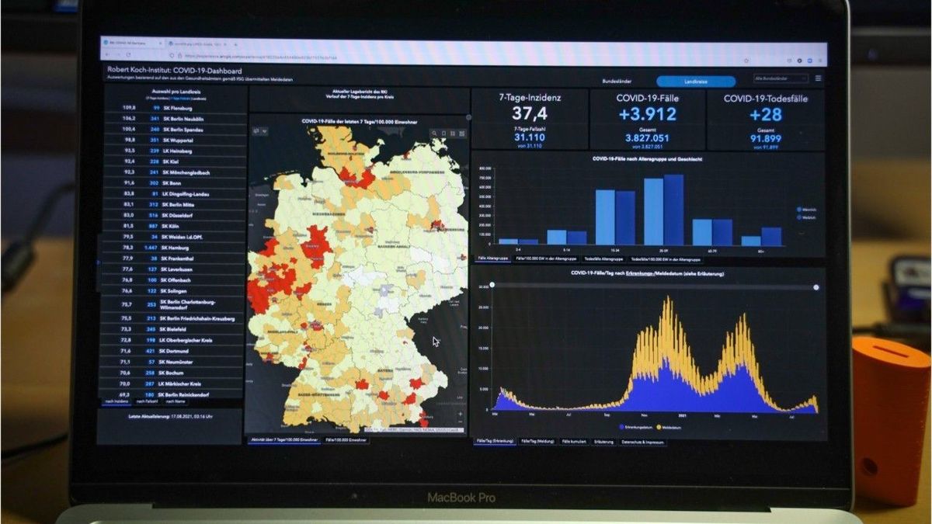Image resolution: width=932 pixels, height=524 pixels.
Task: Click the map search magnifier icon
Action: [x=434, y=134]
